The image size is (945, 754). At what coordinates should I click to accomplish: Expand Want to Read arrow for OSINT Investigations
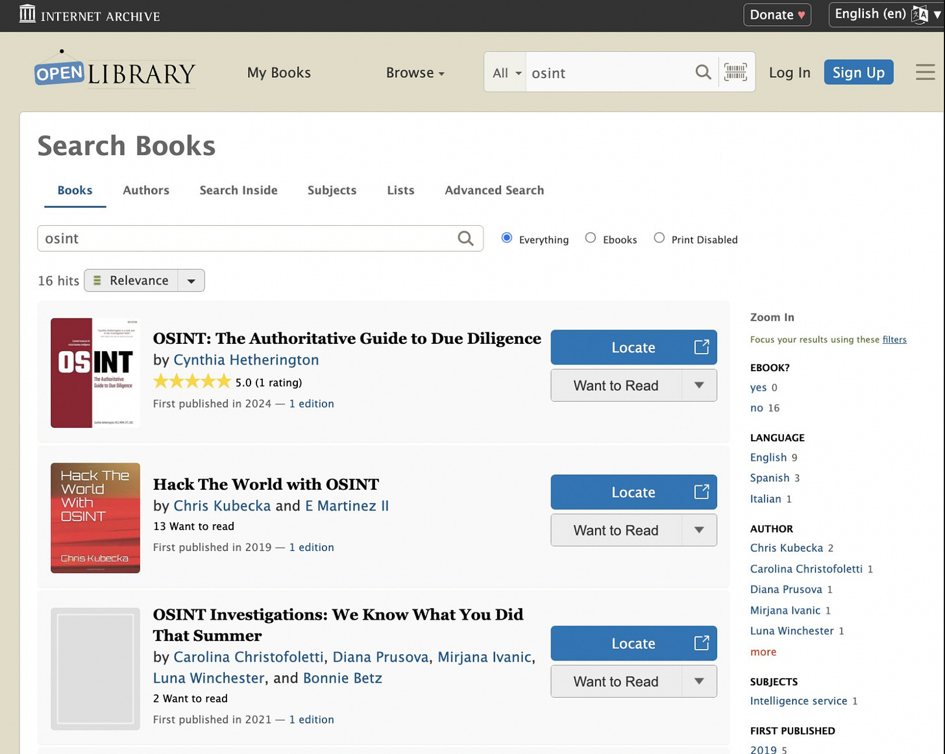(699, 681)
